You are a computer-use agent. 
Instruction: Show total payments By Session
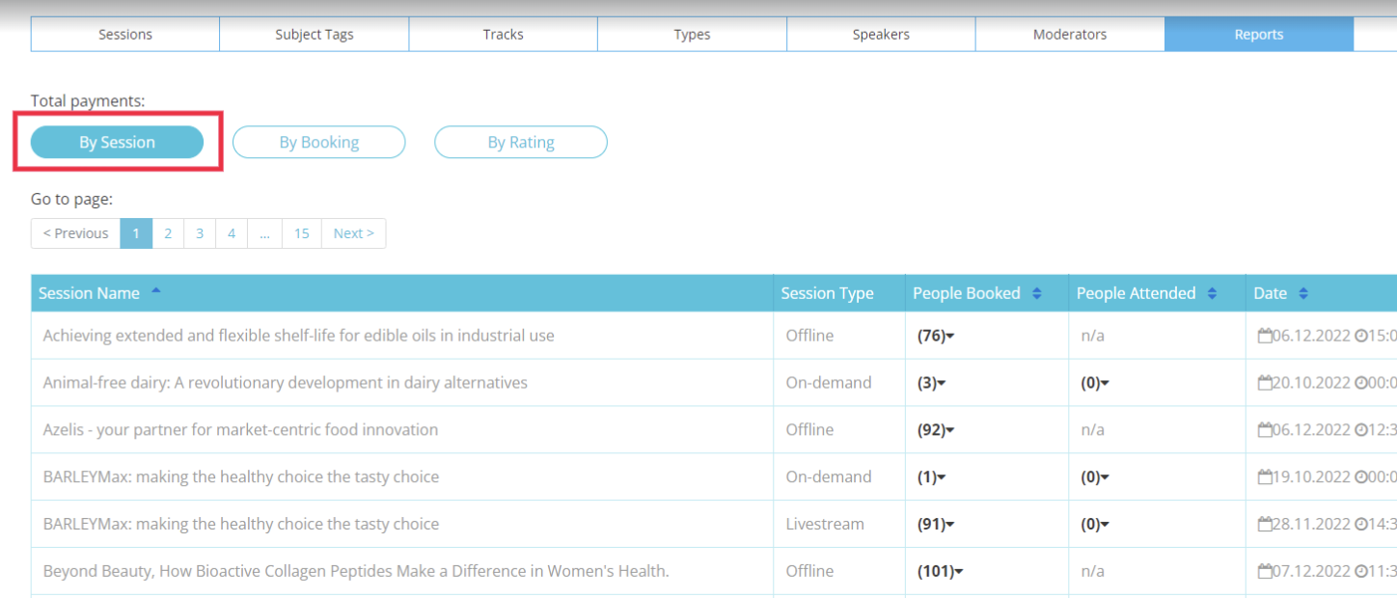pos(117,142)
